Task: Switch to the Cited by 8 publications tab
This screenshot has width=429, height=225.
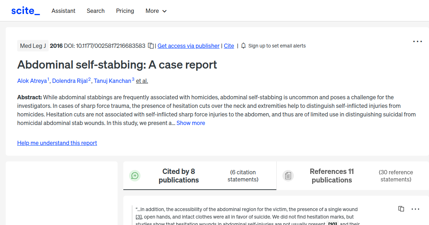Action: click(179, 175)
